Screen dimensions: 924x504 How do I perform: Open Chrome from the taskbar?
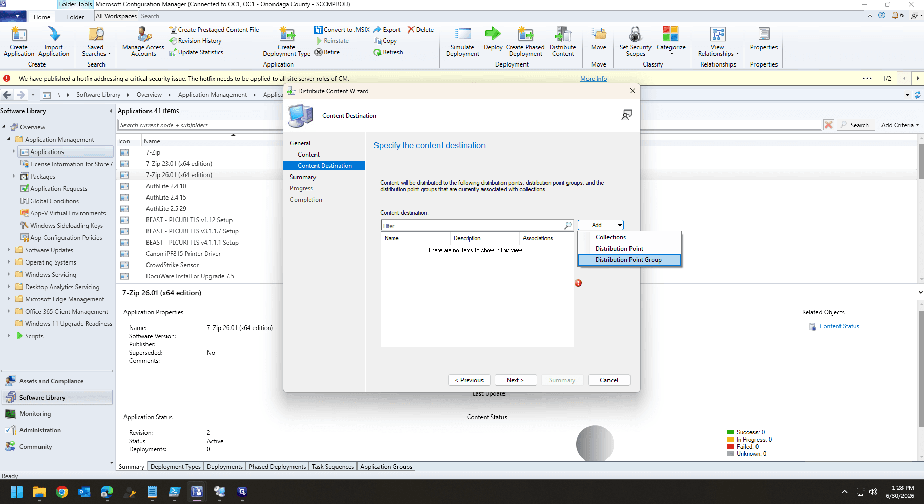coord(62,492)
